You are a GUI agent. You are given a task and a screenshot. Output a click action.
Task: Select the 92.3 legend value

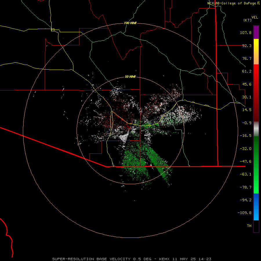[x=247, y=46]
